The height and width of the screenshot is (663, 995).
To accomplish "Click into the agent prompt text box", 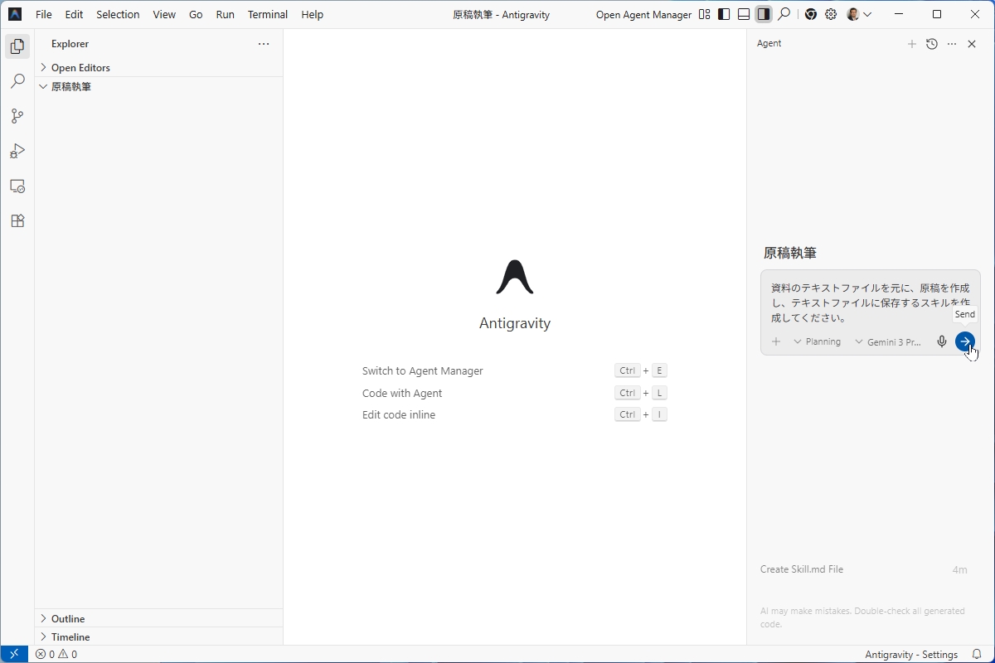I will click(x=870, y=302).
